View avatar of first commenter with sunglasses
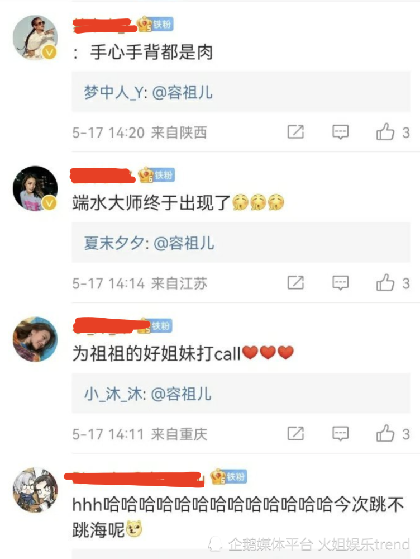The image size is (420, 559). point(35,37)
